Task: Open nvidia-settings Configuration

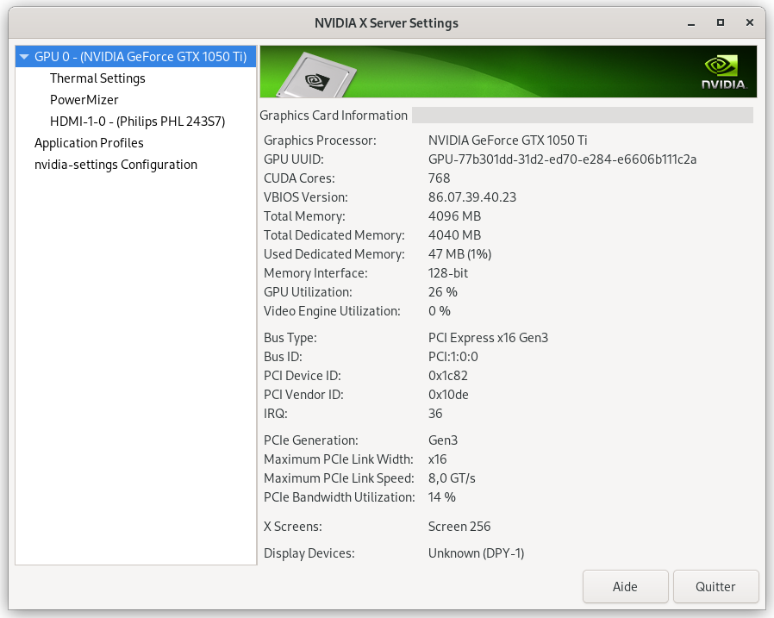Action: point(115,165)
